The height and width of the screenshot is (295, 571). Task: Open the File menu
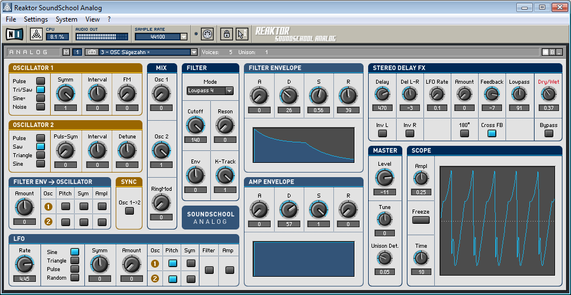coord(11,19)
